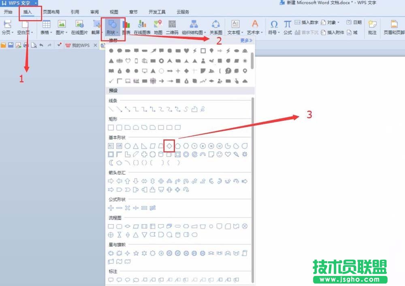The height and width of the screenshot is (286, 405).
Task: Select a cloud shape in 标注 section
Action: (136, 280)
